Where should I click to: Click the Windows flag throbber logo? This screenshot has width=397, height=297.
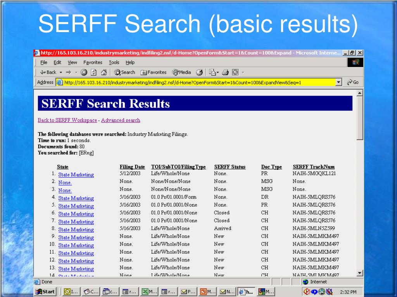tap(356, 62)
